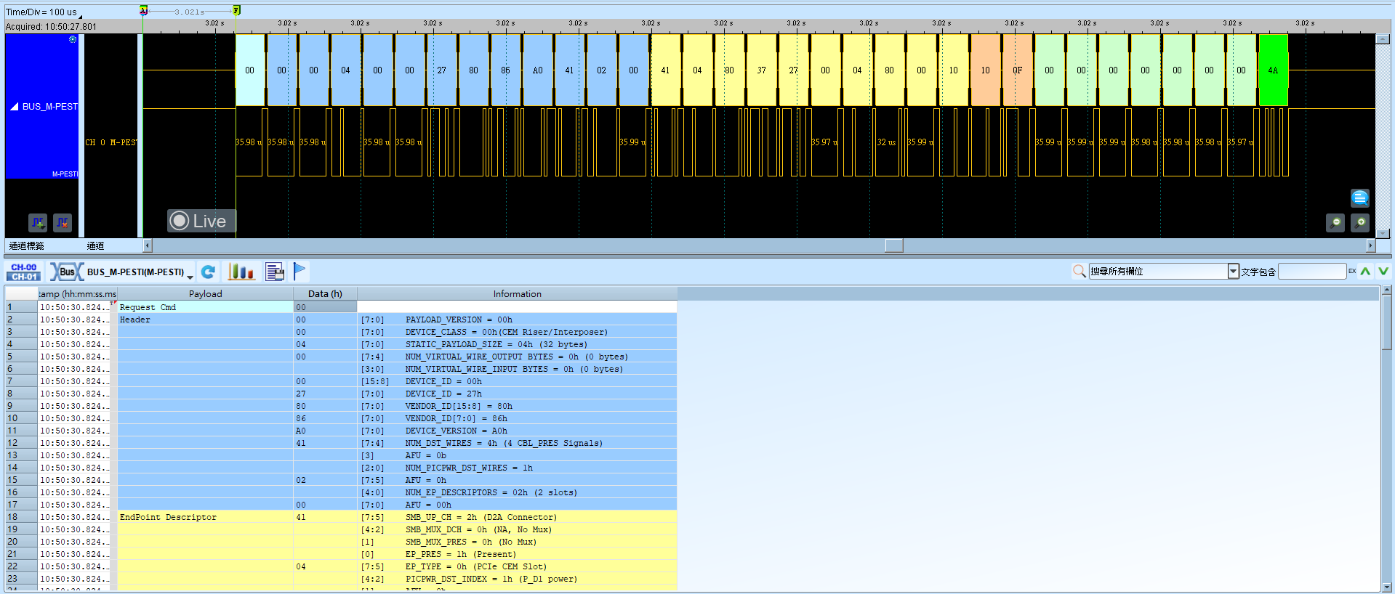The height and width of the screenshot is (594, 1395).
Task: Click the magnifier search icon
Action: click(x=1079, y=271)
